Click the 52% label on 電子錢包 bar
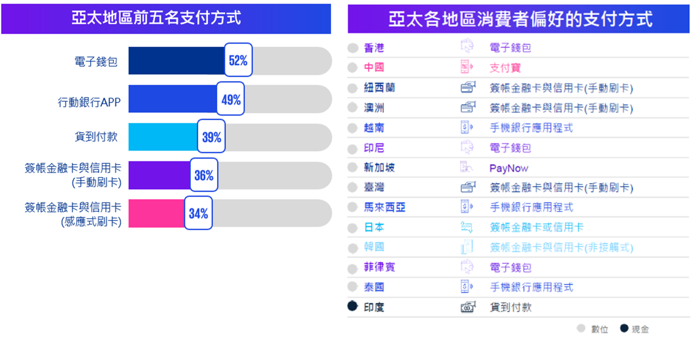694x340 pixels. pyautogui.click(x=238, y=60)
